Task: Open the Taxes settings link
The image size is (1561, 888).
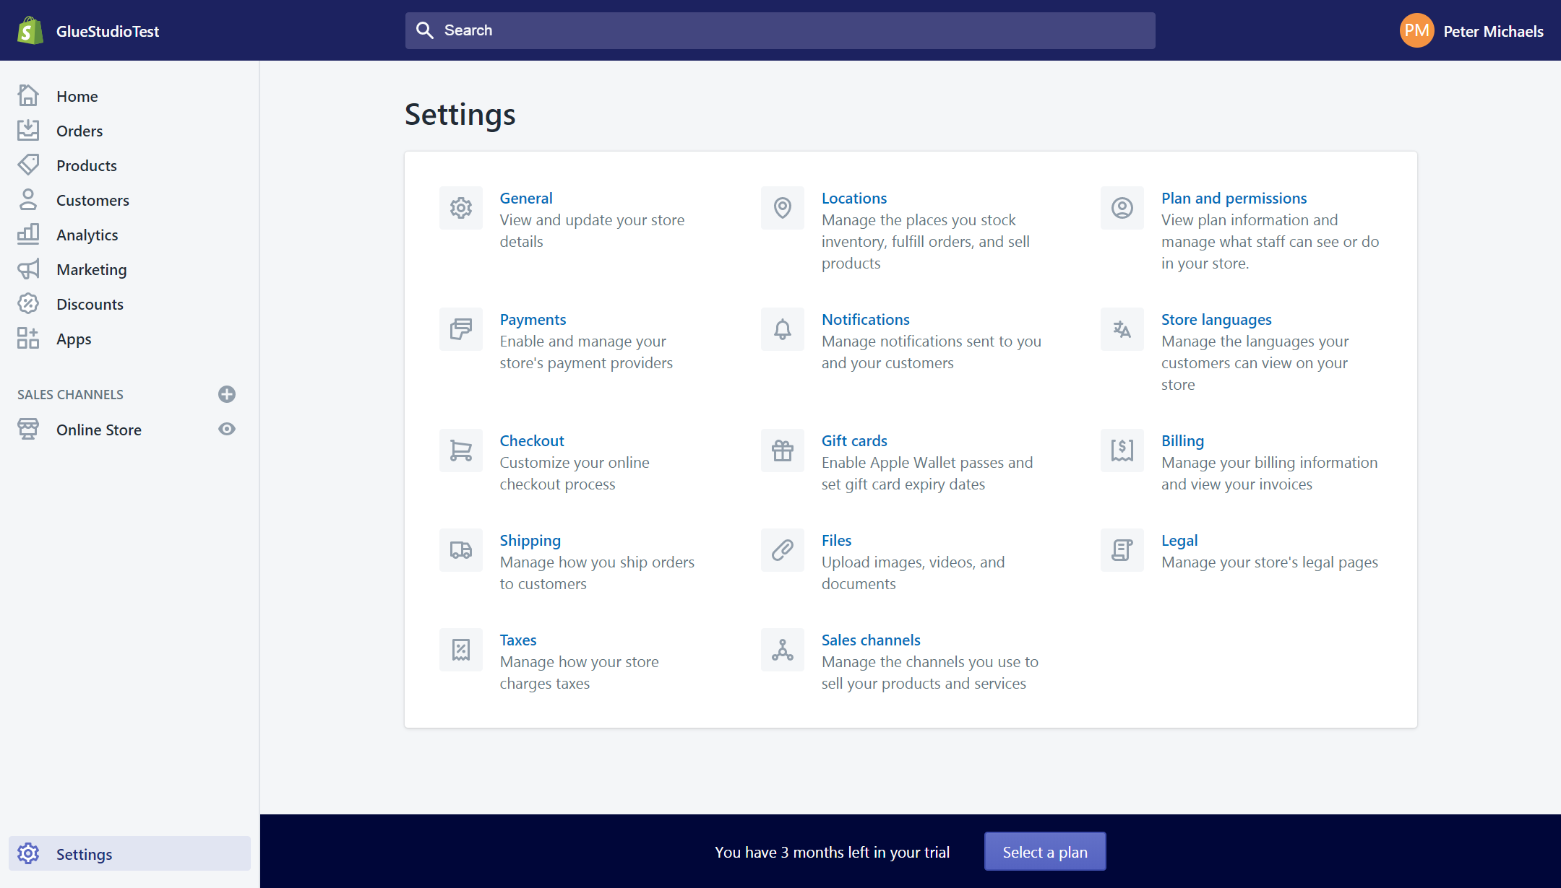Action: click(x=517, y=640)
